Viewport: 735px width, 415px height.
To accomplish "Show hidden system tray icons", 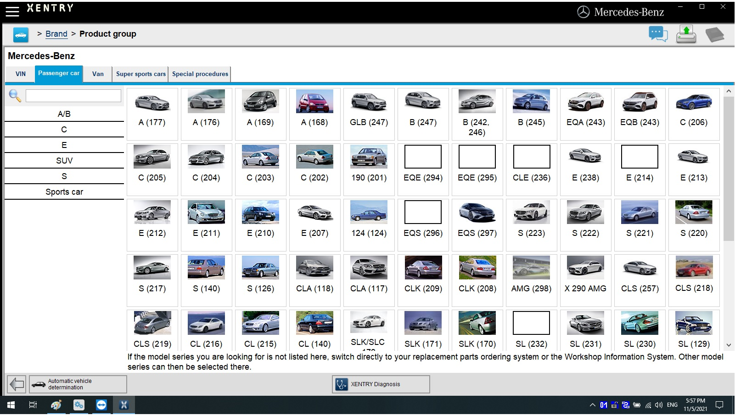I will coord(592,405).
